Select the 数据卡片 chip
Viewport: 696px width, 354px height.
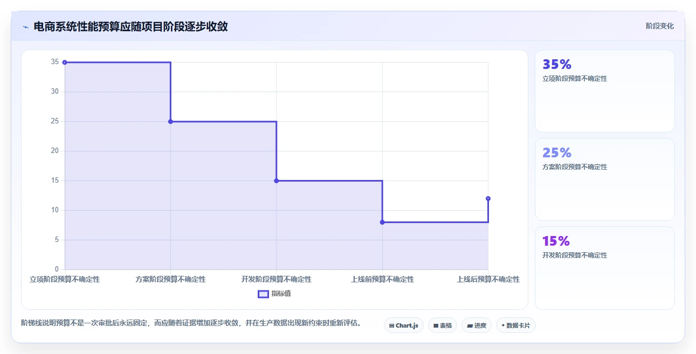pyautogui.click(x=516, y=325)
